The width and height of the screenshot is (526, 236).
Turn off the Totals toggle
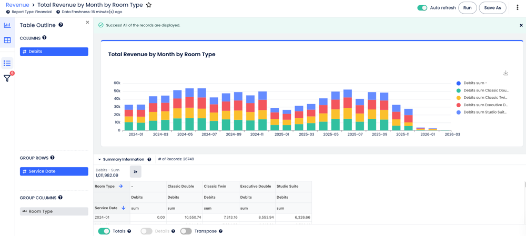(x=104, y=231)
